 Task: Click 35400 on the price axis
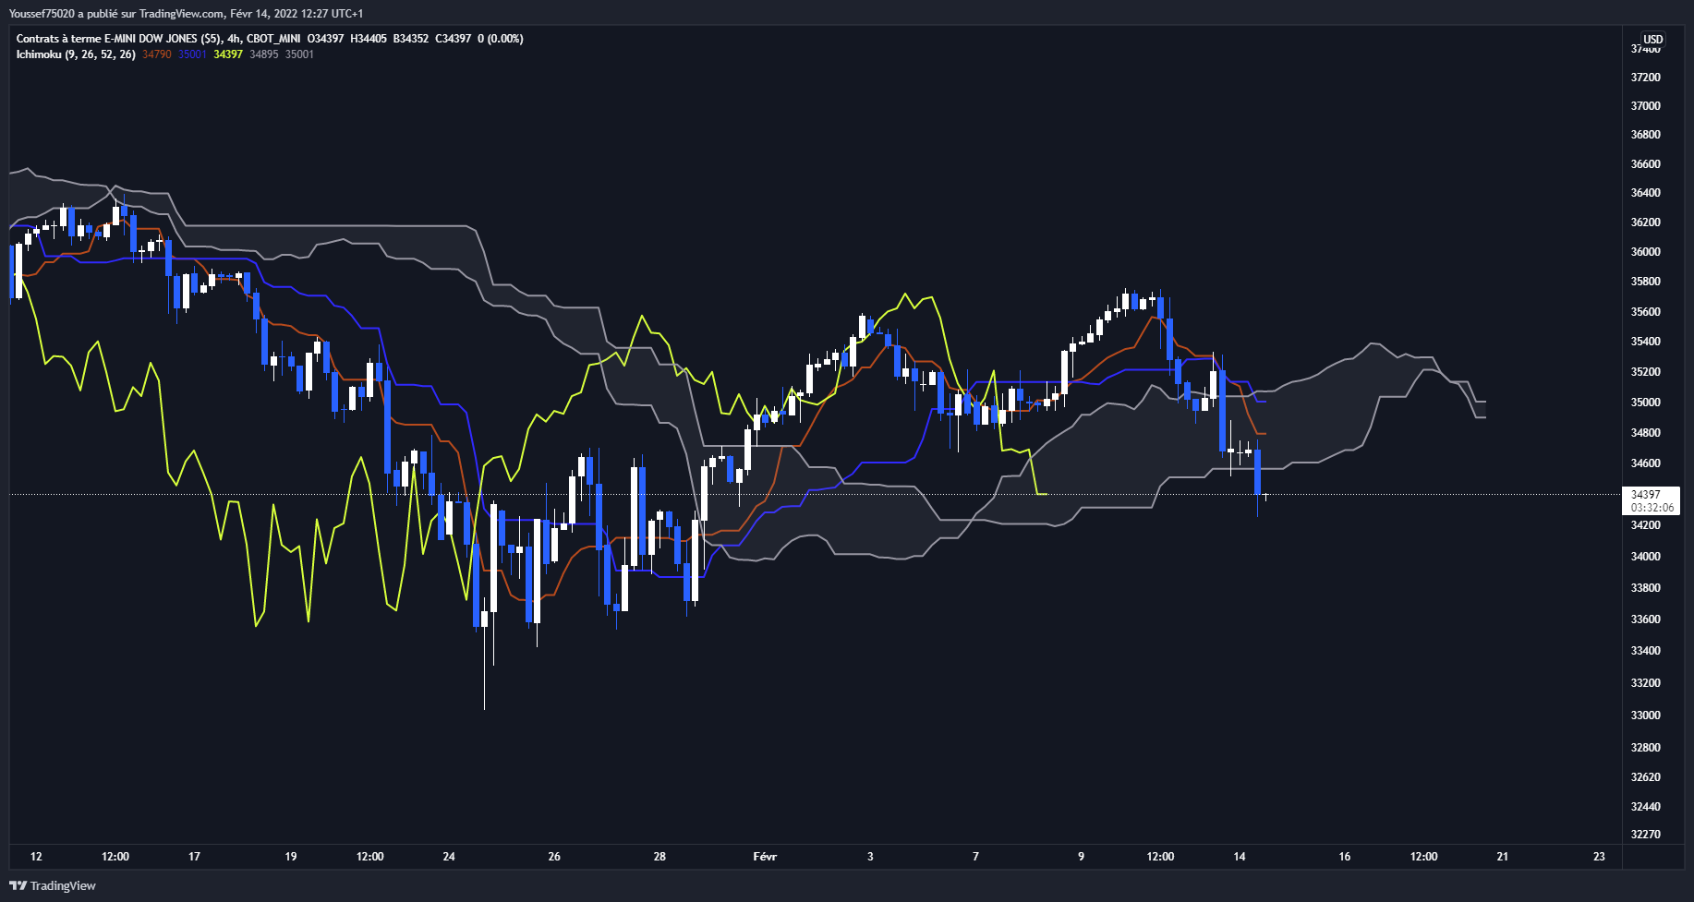pyautogui.click(x=1645, y=342)
